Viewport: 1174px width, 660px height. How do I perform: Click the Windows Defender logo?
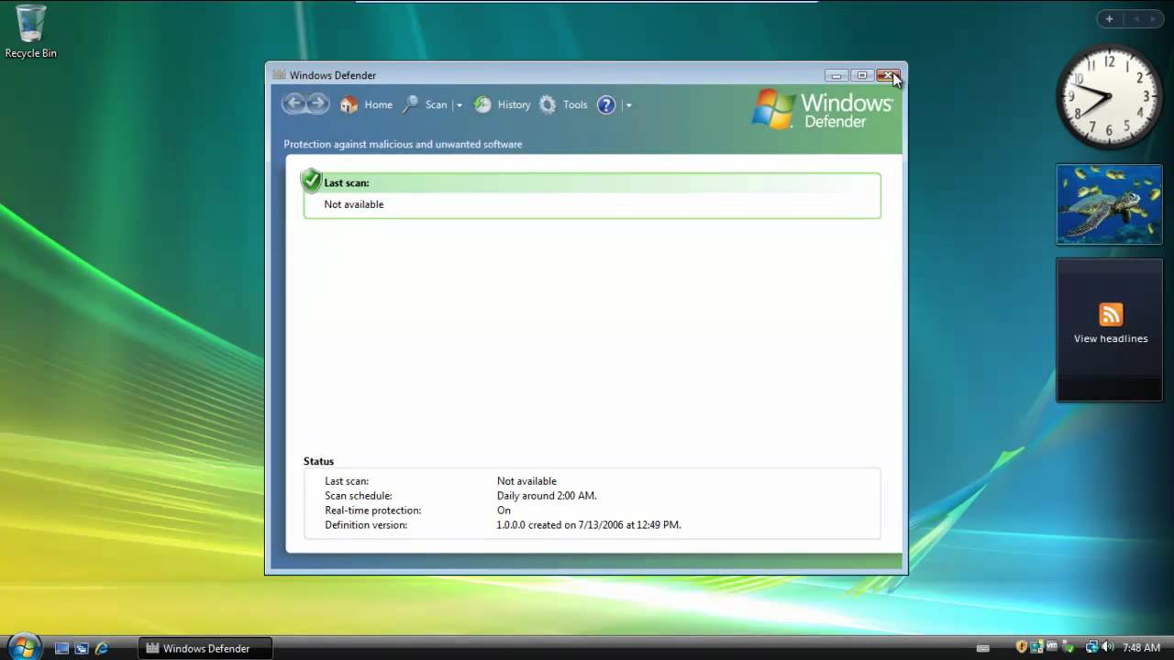pos(822,109)
